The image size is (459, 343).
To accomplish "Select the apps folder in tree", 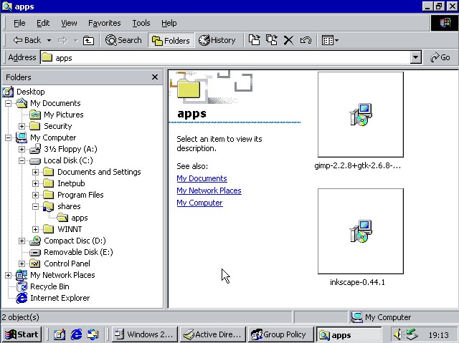I will click(80, 218).
